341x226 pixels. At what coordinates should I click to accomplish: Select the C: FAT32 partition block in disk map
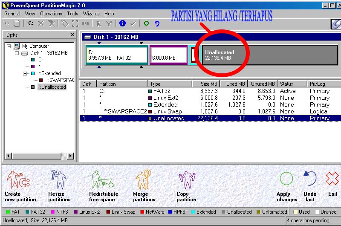[x=117, y=55]
